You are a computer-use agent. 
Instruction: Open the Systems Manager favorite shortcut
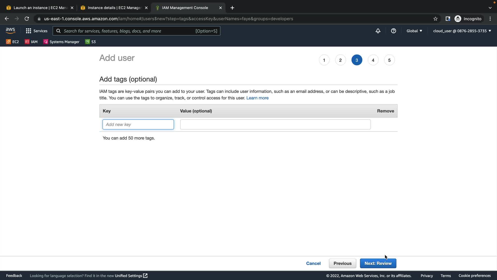(x=61, y=42)
